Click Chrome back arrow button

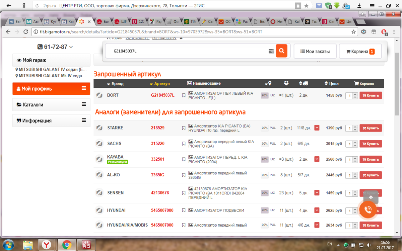[x=8, y=32]
